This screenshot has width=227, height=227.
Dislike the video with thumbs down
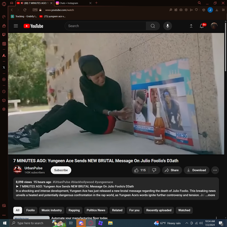click(154, 170)
